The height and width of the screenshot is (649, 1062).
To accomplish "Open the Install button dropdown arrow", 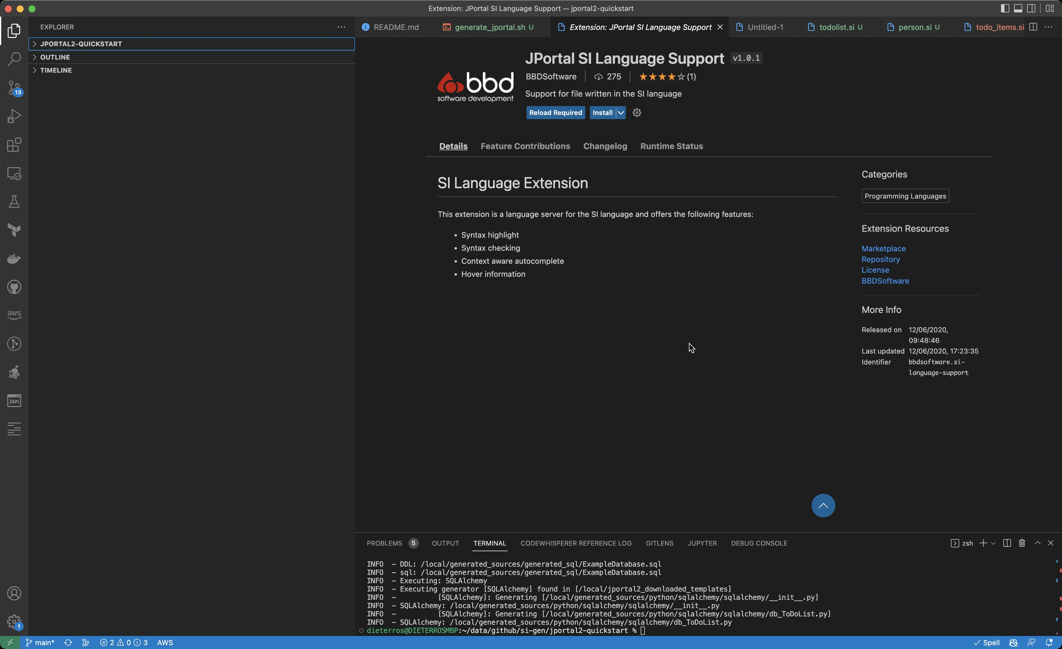I will [620, 113].
